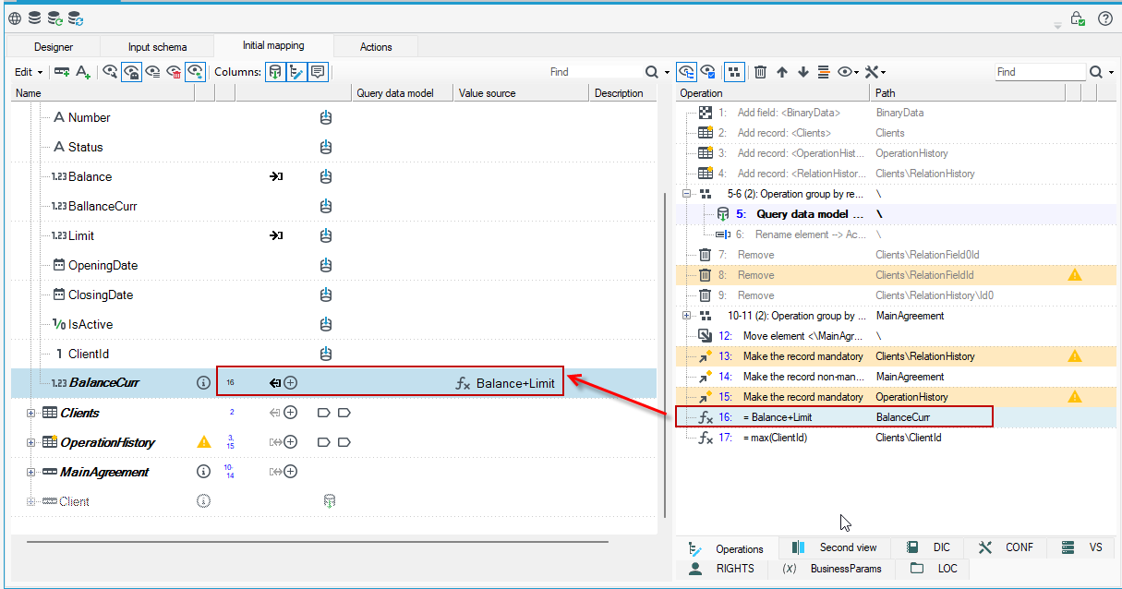
Task: Click the plain database stack icon
Action: pyautogui.click(x=34, y=18)
